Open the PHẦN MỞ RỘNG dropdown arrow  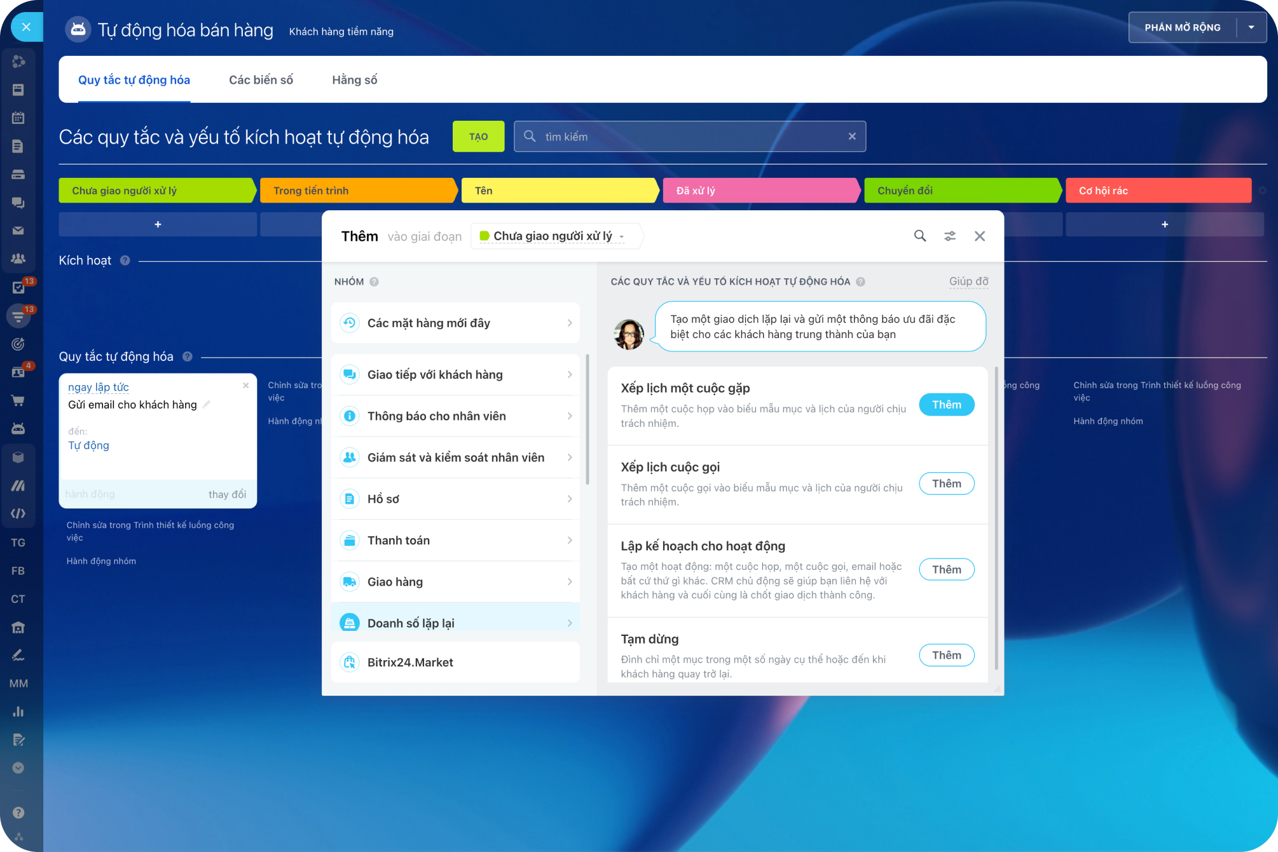click(x=1251, y=27)
